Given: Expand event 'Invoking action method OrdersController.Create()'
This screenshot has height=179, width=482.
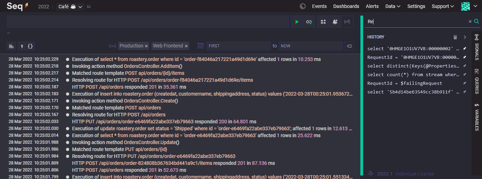Looking at the screenshot, I should [125, 101].
